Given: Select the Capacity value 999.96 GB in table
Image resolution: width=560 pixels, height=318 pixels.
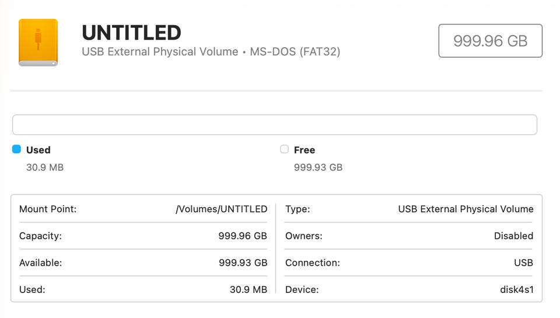Looking at the screenshot, I should tap(243, 236).
